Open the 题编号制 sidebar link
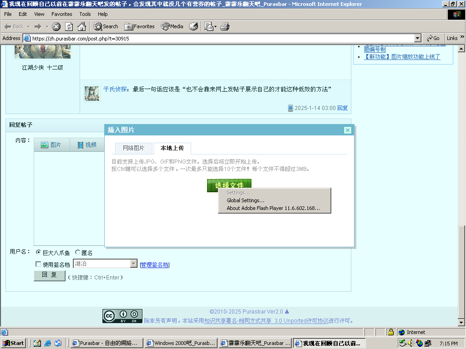The width and height of the screenshot is (466, 349). coord(375,49)
